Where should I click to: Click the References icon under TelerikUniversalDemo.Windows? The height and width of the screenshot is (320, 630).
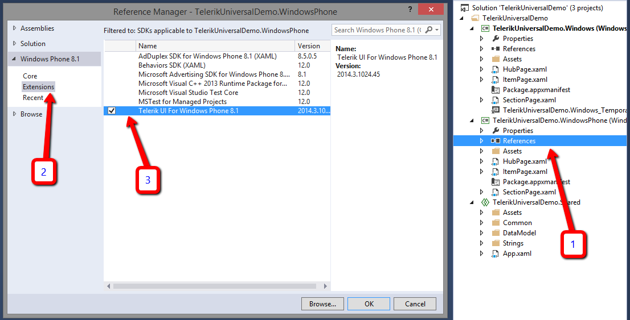pyautogui.click(x=496, y=49)
